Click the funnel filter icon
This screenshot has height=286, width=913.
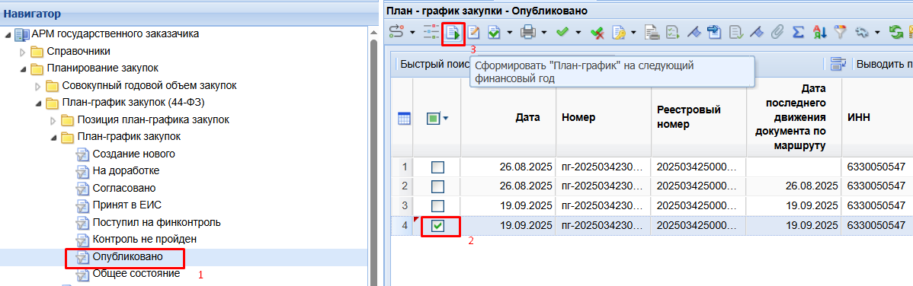[x=839, y=33]
